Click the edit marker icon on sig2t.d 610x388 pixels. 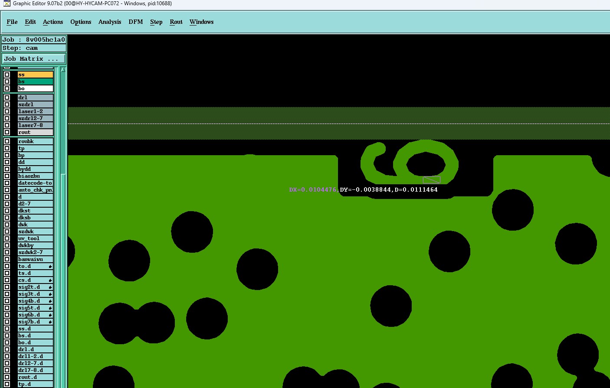(50, 287)
